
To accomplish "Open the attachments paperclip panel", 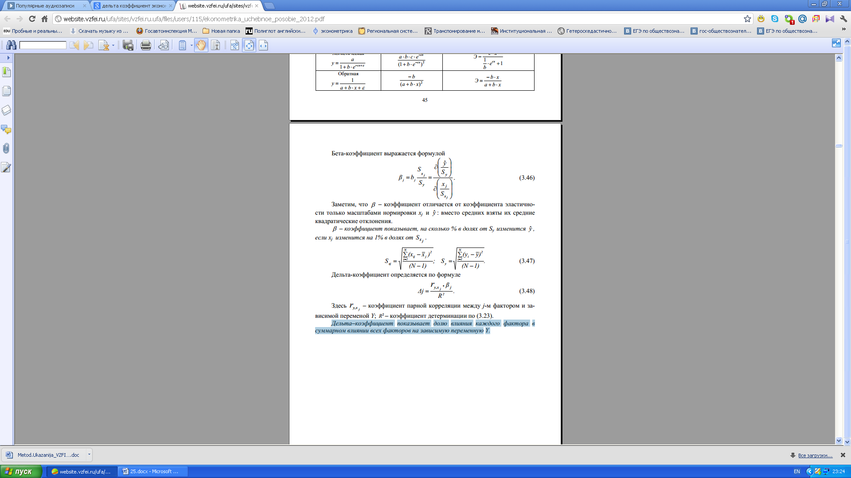I will 6,148.
